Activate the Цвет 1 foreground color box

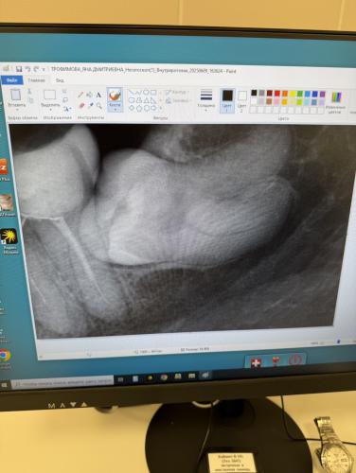click(x=227, y=100)
